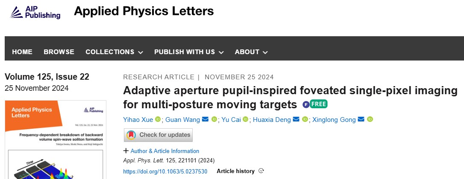The image size is (464, 179).
Task: Click the Applied Physics Letters journal title
Action: 144,11
